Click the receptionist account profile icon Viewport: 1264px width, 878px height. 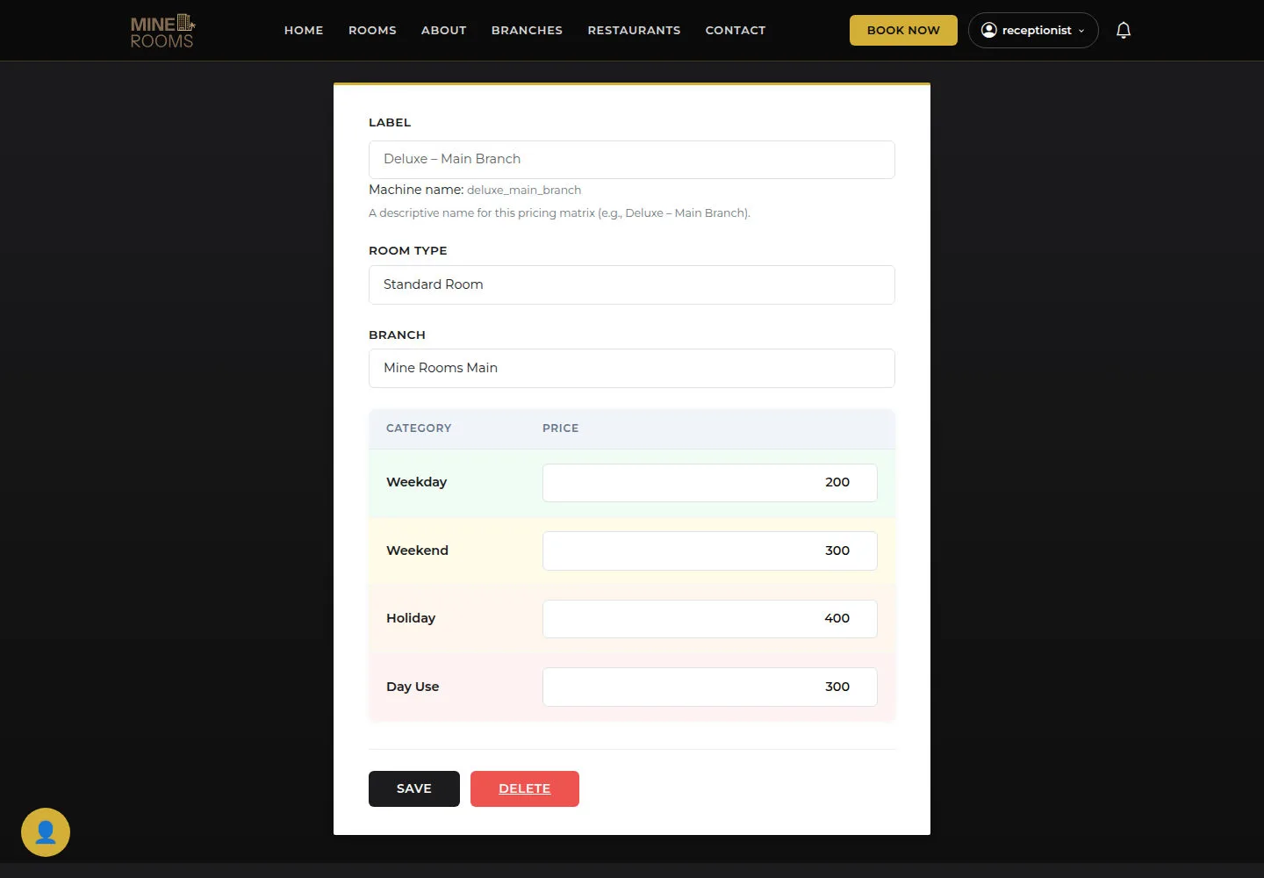[988, 31]
